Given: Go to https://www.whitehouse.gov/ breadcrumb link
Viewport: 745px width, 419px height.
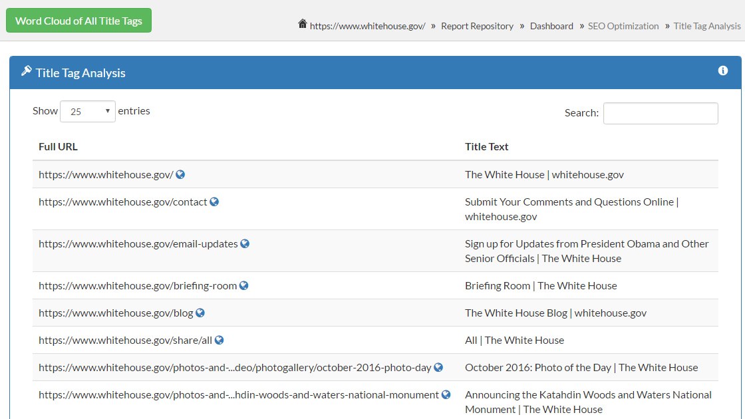Looking at the screenshot, I should 367,26.
